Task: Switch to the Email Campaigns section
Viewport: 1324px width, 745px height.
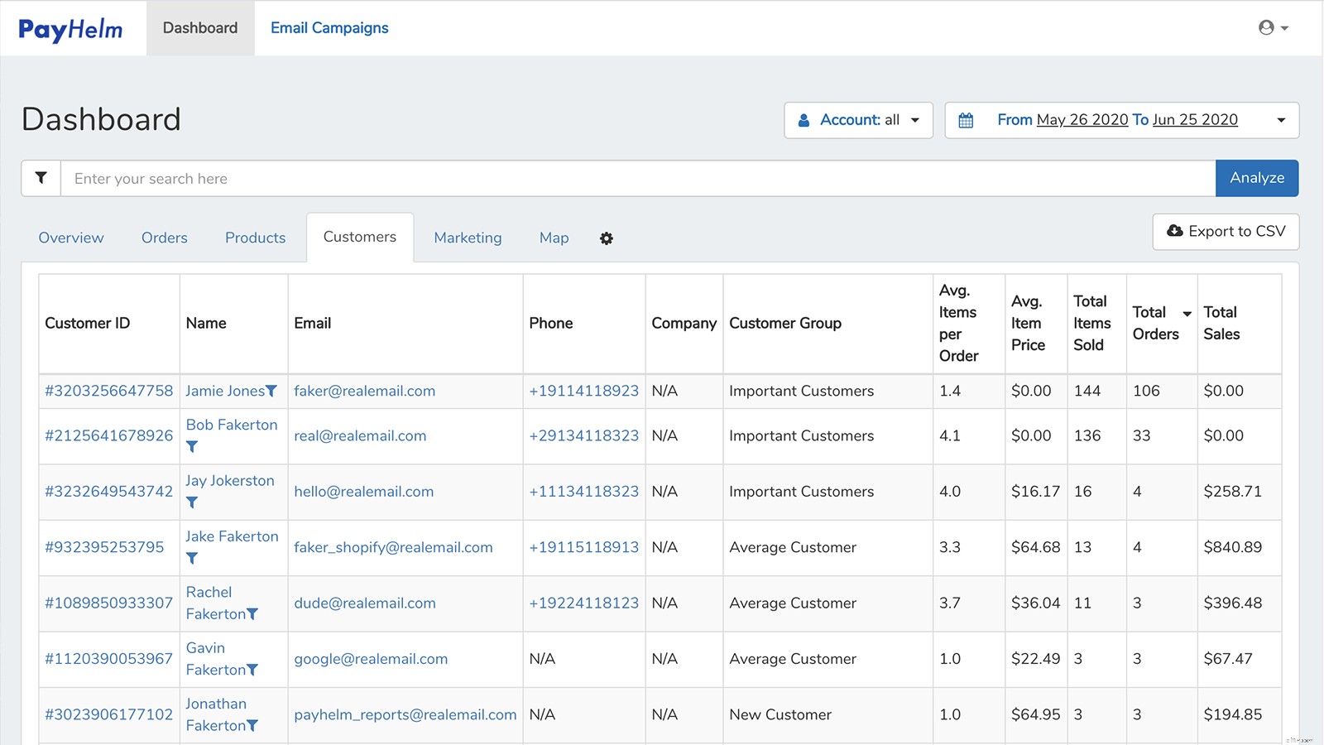Action: 329,27
